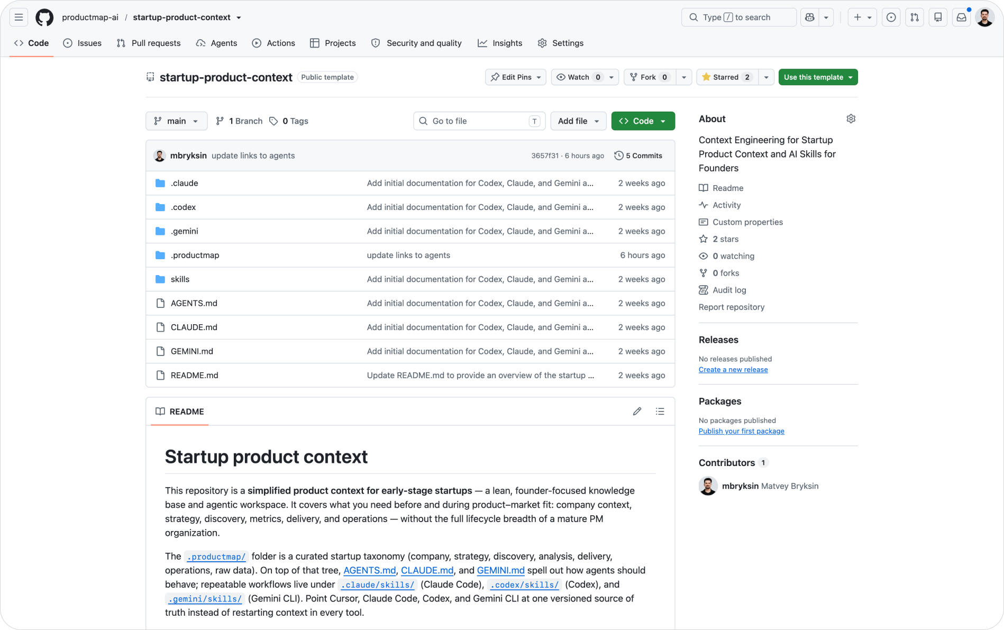Open the Agents tab

click(217, 43)
